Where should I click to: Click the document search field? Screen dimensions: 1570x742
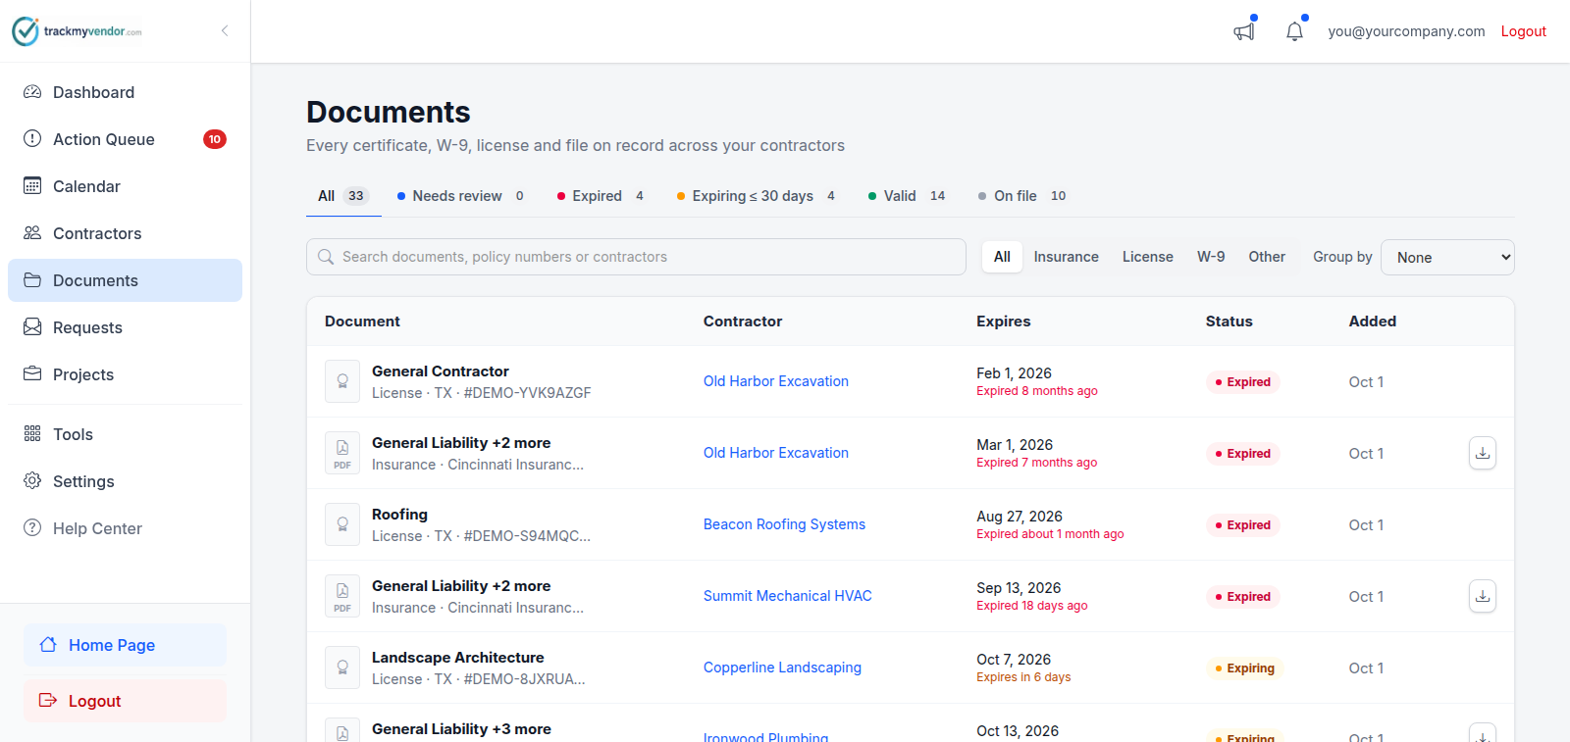tap(636, 257)
